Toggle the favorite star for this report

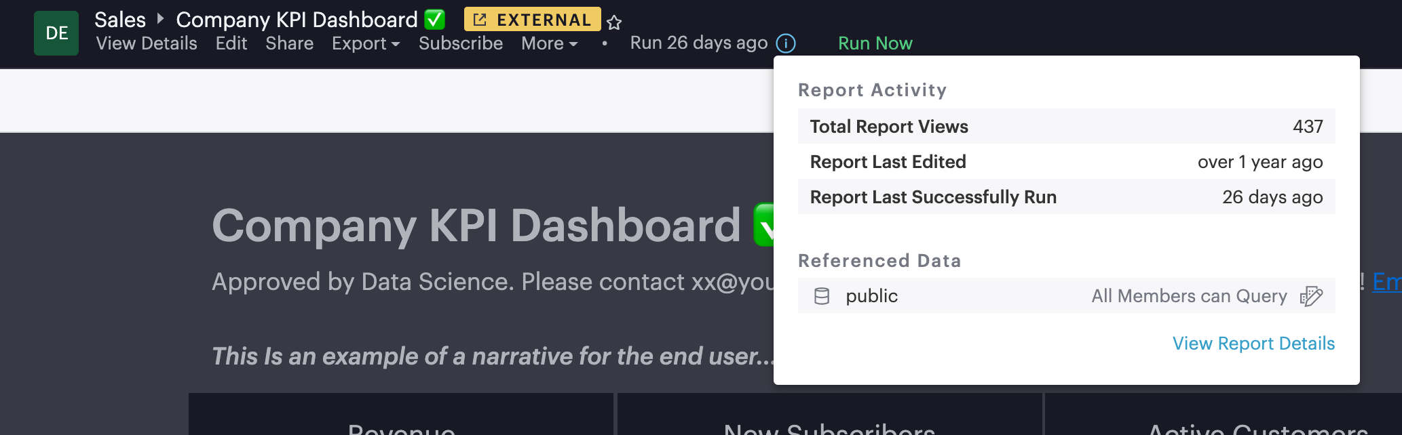pyautogui.click(x=613, y=22)
